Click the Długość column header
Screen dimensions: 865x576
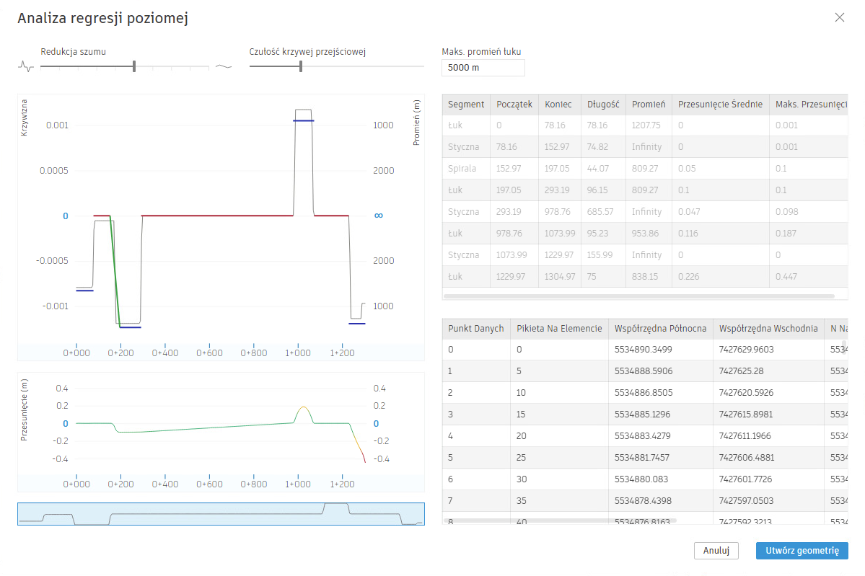[603, 105]
